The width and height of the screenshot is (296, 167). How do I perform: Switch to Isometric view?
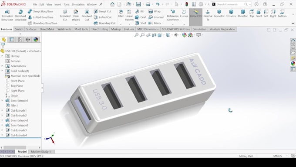point(219,14)
